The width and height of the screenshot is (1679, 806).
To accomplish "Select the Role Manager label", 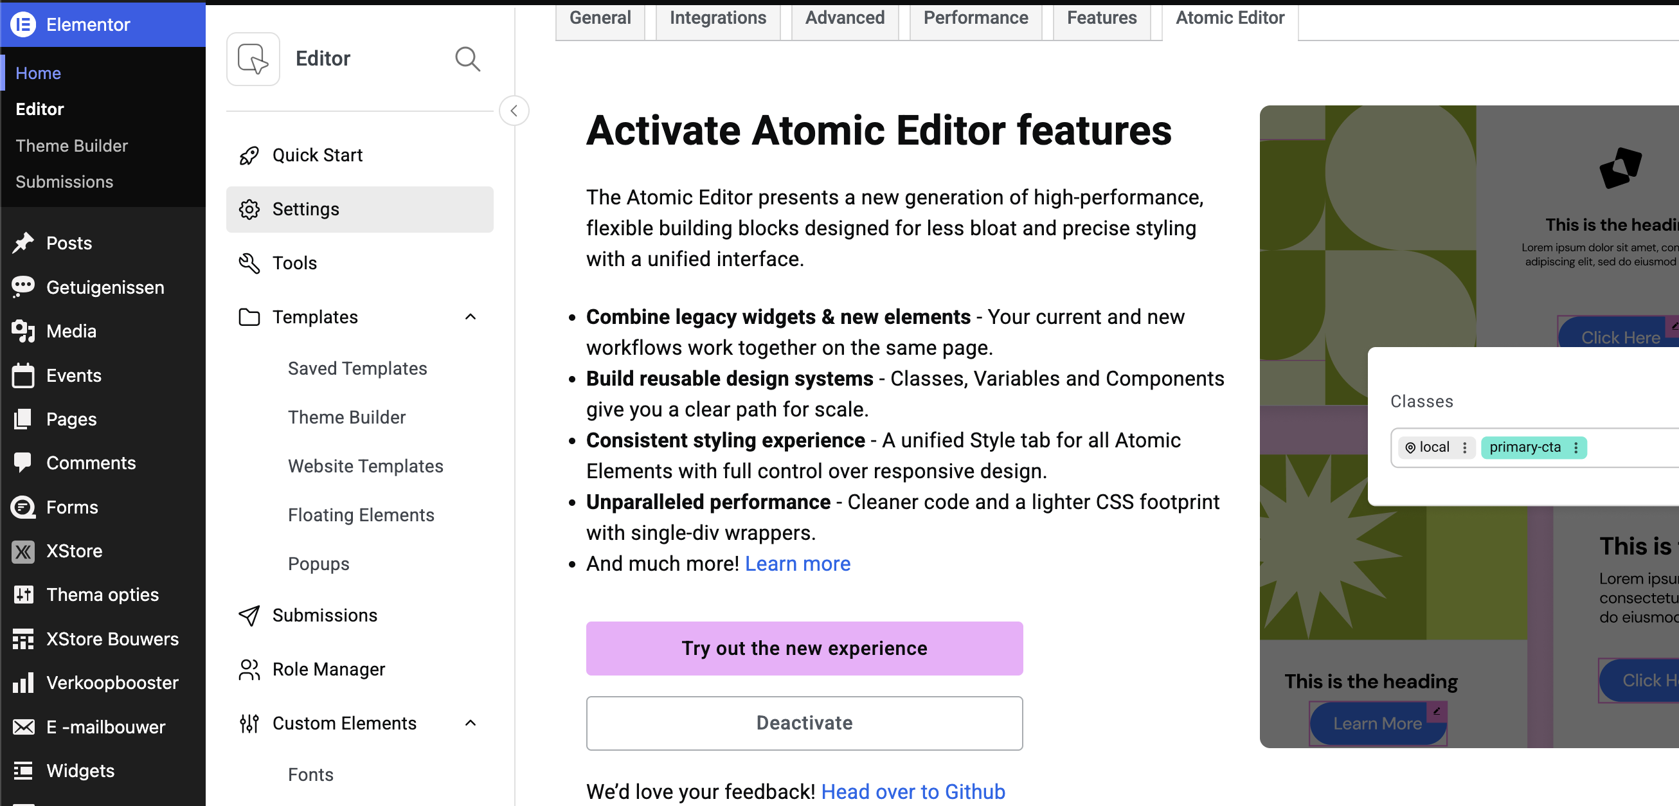I will (x=328, y=670).
